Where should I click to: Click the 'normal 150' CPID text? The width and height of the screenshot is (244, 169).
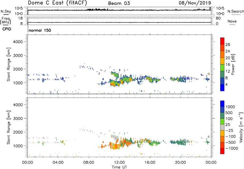[x=40, y=30]
